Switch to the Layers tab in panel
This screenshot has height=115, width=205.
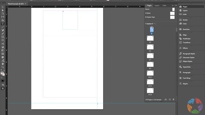tap(157, 5)
